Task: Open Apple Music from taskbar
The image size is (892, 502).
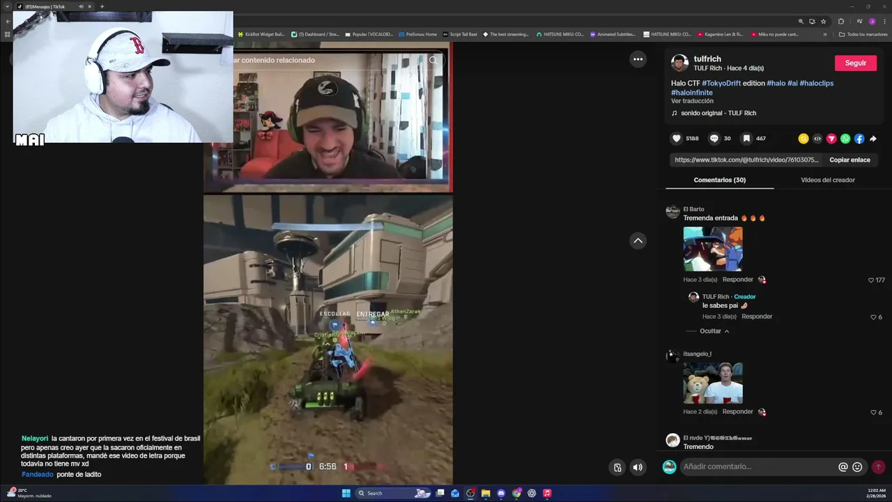Action: pos(547,493)
